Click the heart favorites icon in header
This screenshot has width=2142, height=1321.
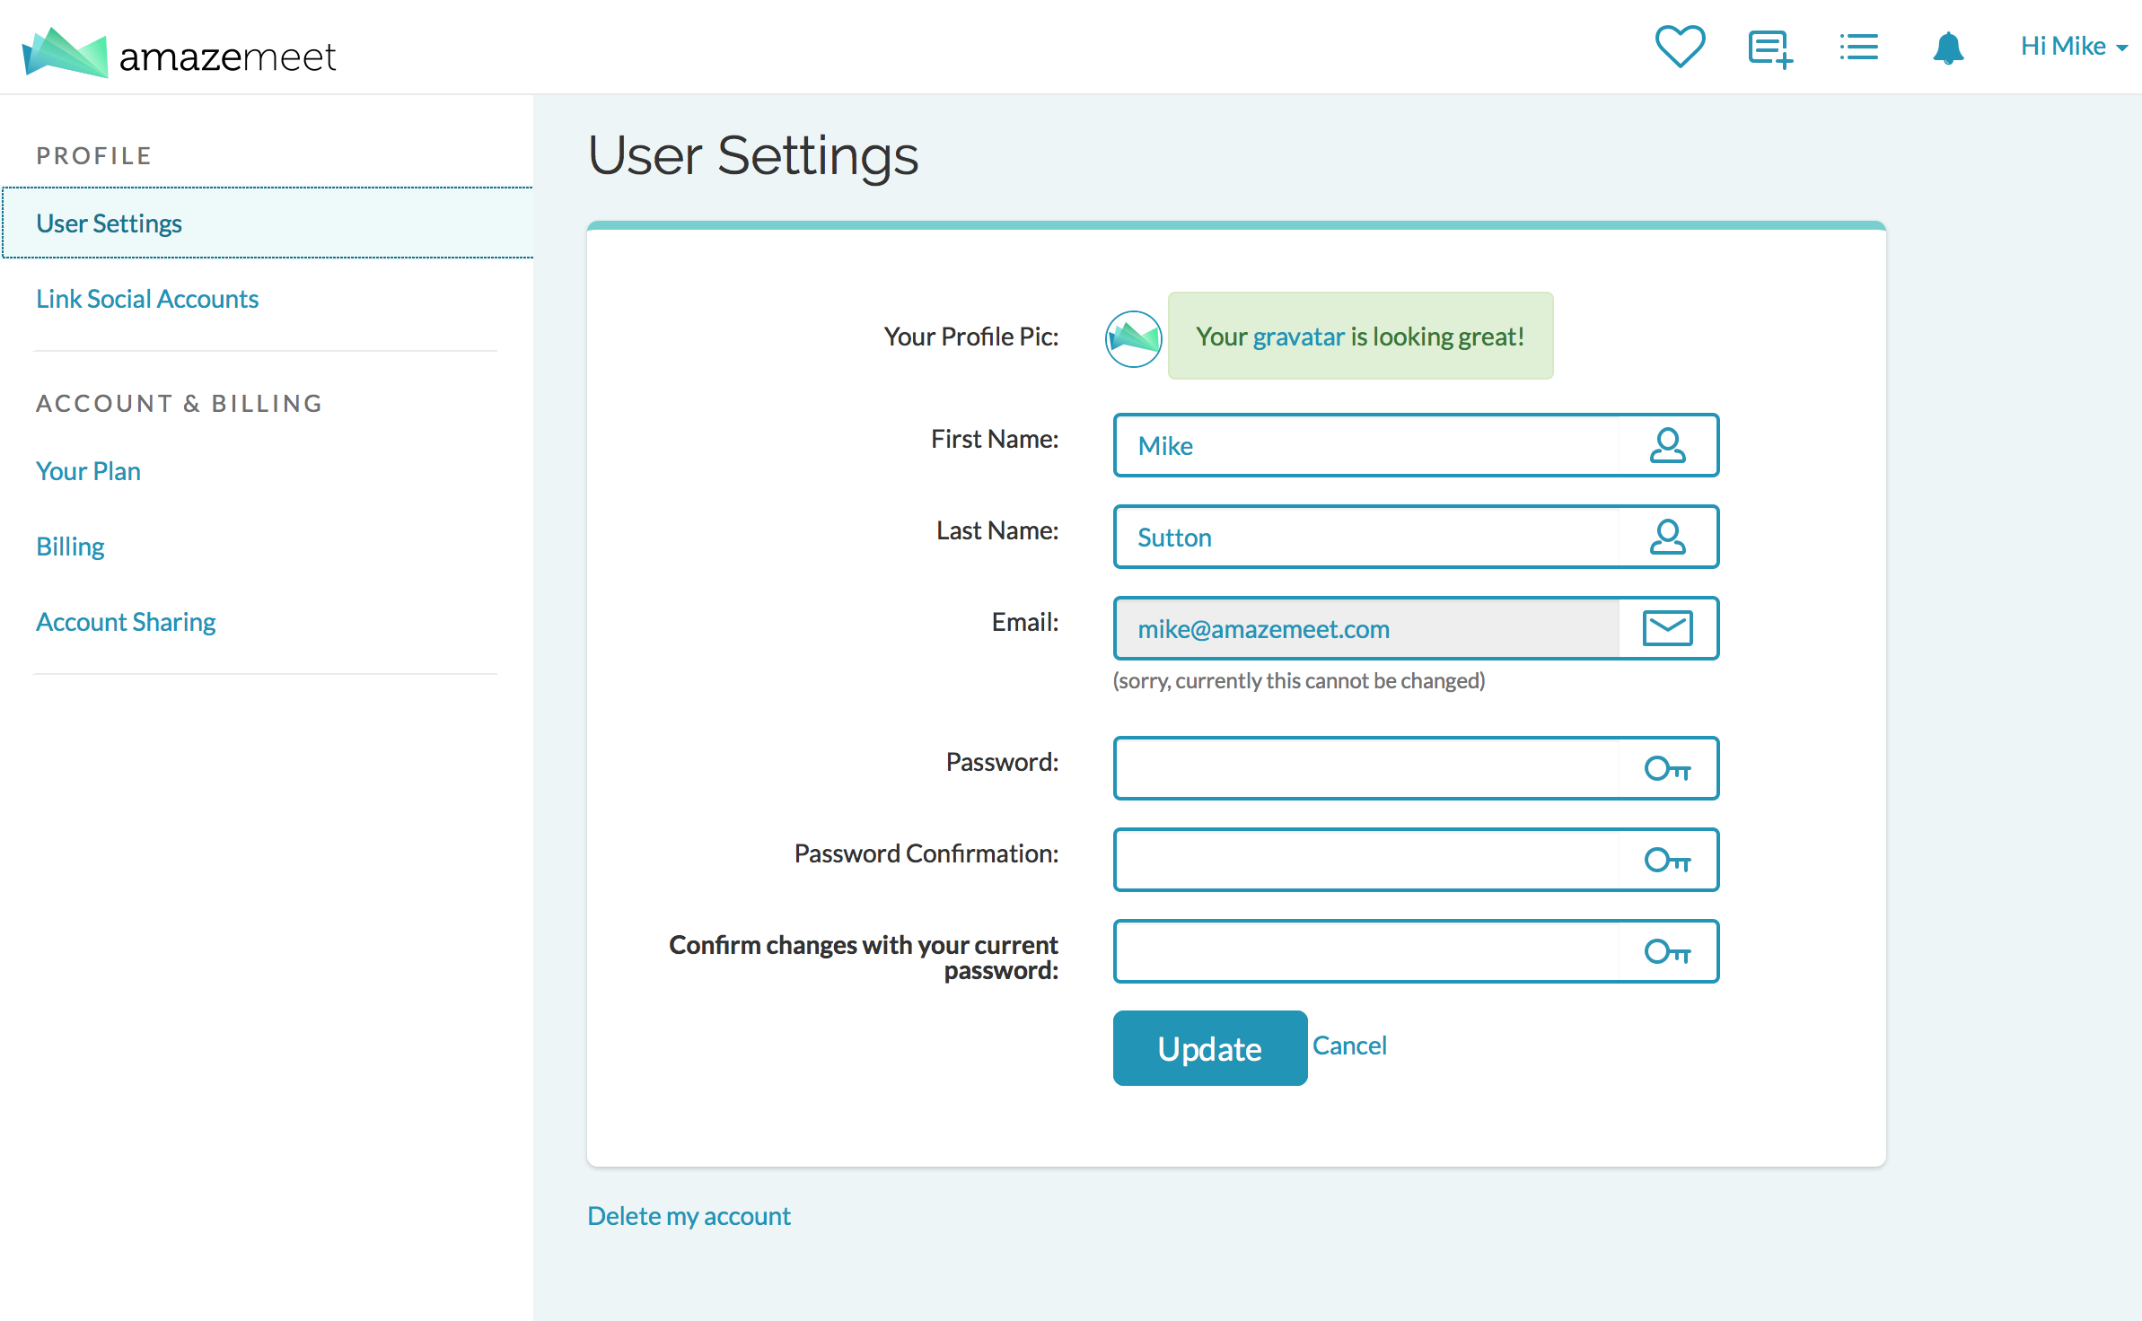pos(1680,47)
